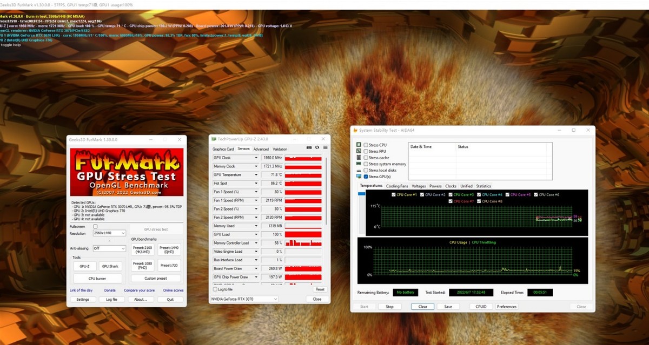Select the GPU-Z green icon in the title bar
This screenshot has height=345, width=649.
tap(214, 139)
